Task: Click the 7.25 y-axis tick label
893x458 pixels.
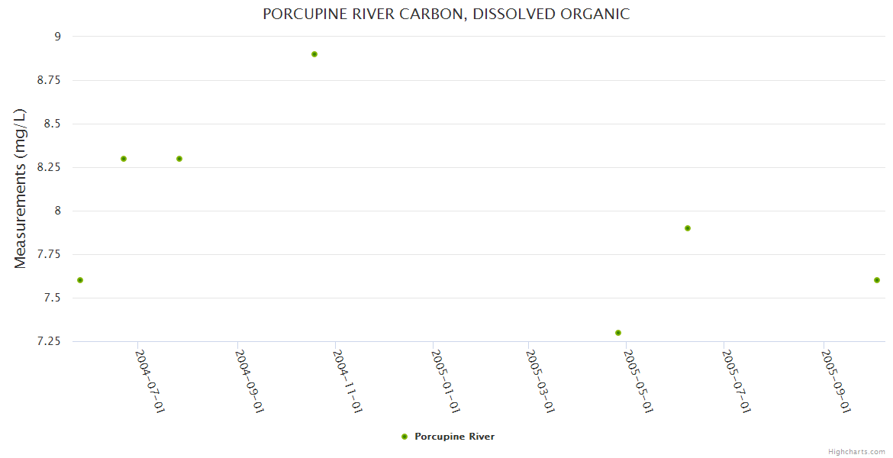Action: coord(51,341)
